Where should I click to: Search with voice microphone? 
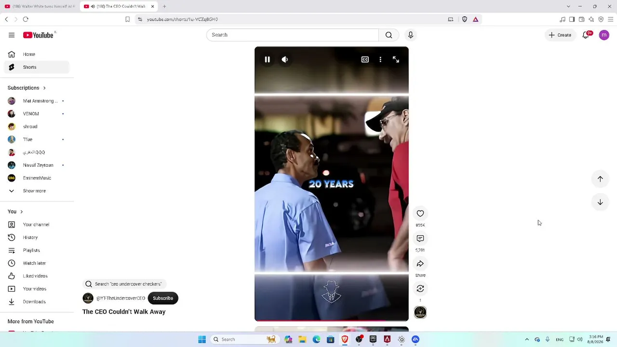(411, 35)
